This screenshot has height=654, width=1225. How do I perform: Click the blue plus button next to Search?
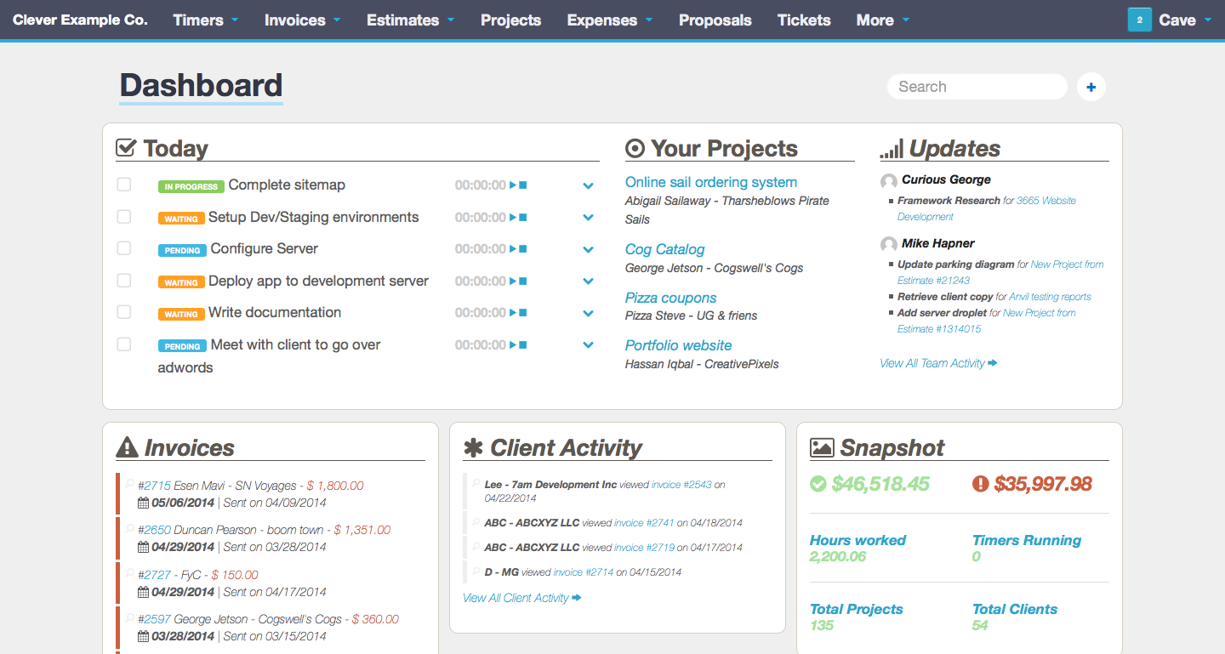pyautogui.click(x=1091, y=87)
